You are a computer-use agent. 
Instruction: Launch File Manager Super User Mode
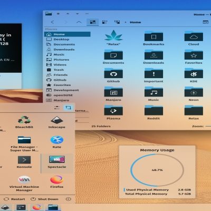point(24,143)
